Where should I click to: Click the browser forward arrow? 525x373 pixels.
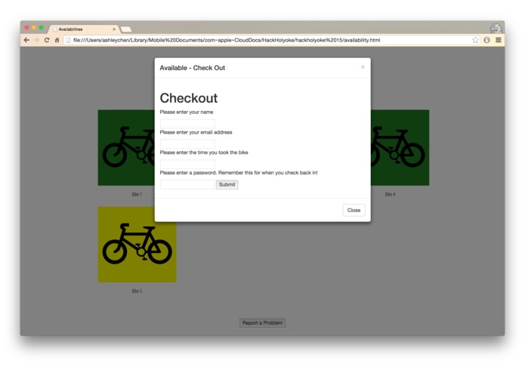coord(36,40)
